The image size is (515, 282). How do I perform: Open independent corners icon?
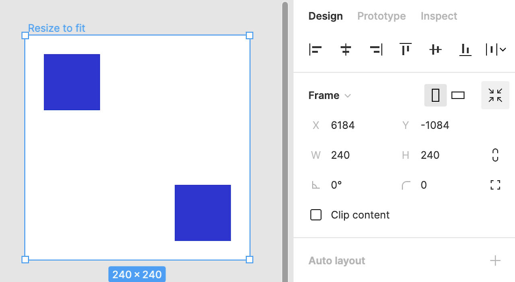pos(495,185)
